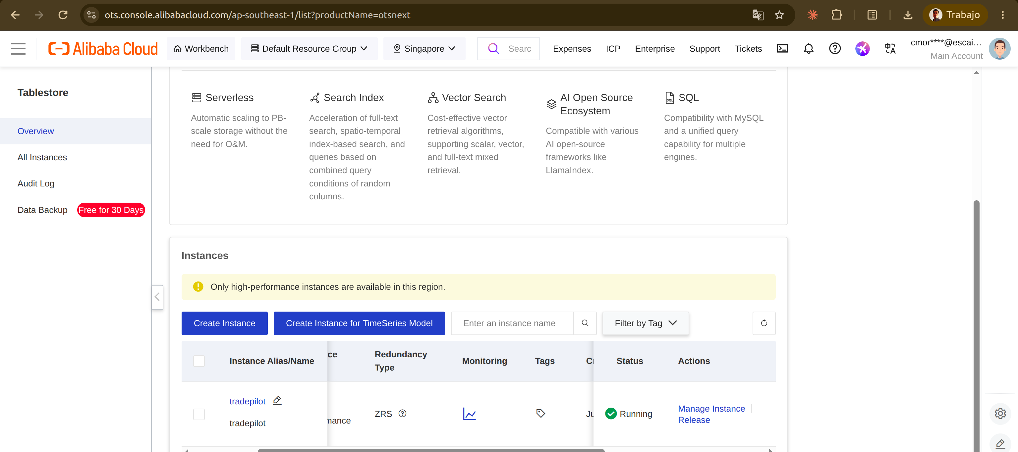The height and width of the screenshot is (452, 1018).
Task: Click the Manage Instance link
Action: [711, 409]
